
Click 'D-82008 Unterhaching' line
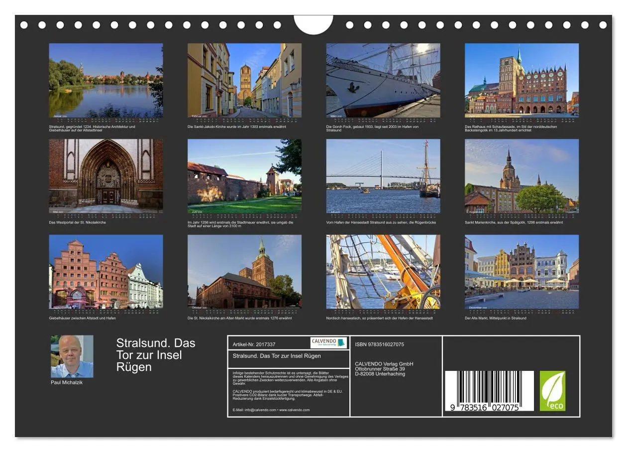[380, 374]
